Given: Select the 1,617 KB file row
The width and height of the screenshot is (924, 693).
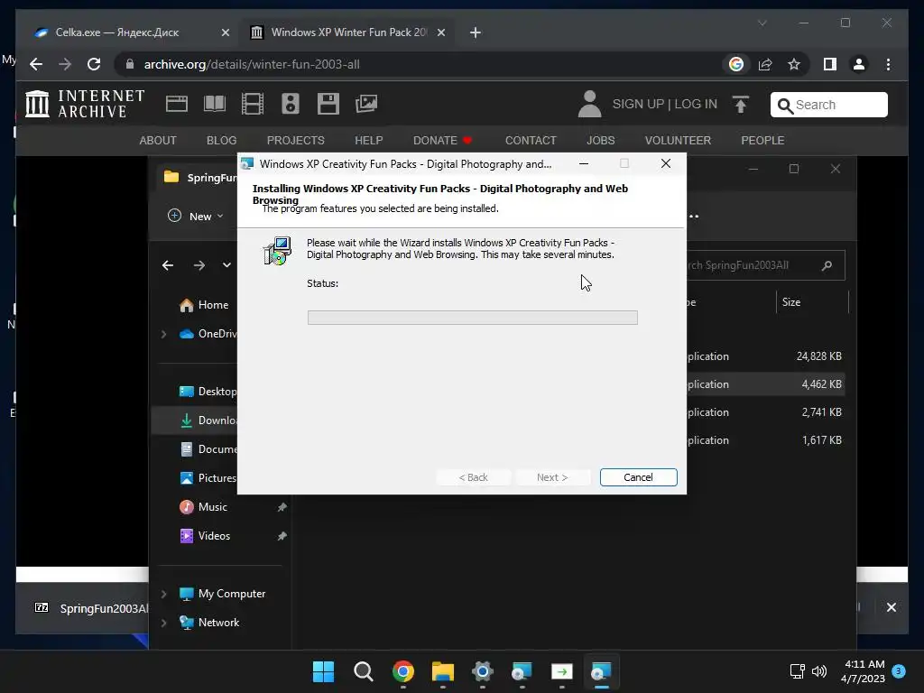Looking at the screenshot, I should pos(765,440).
